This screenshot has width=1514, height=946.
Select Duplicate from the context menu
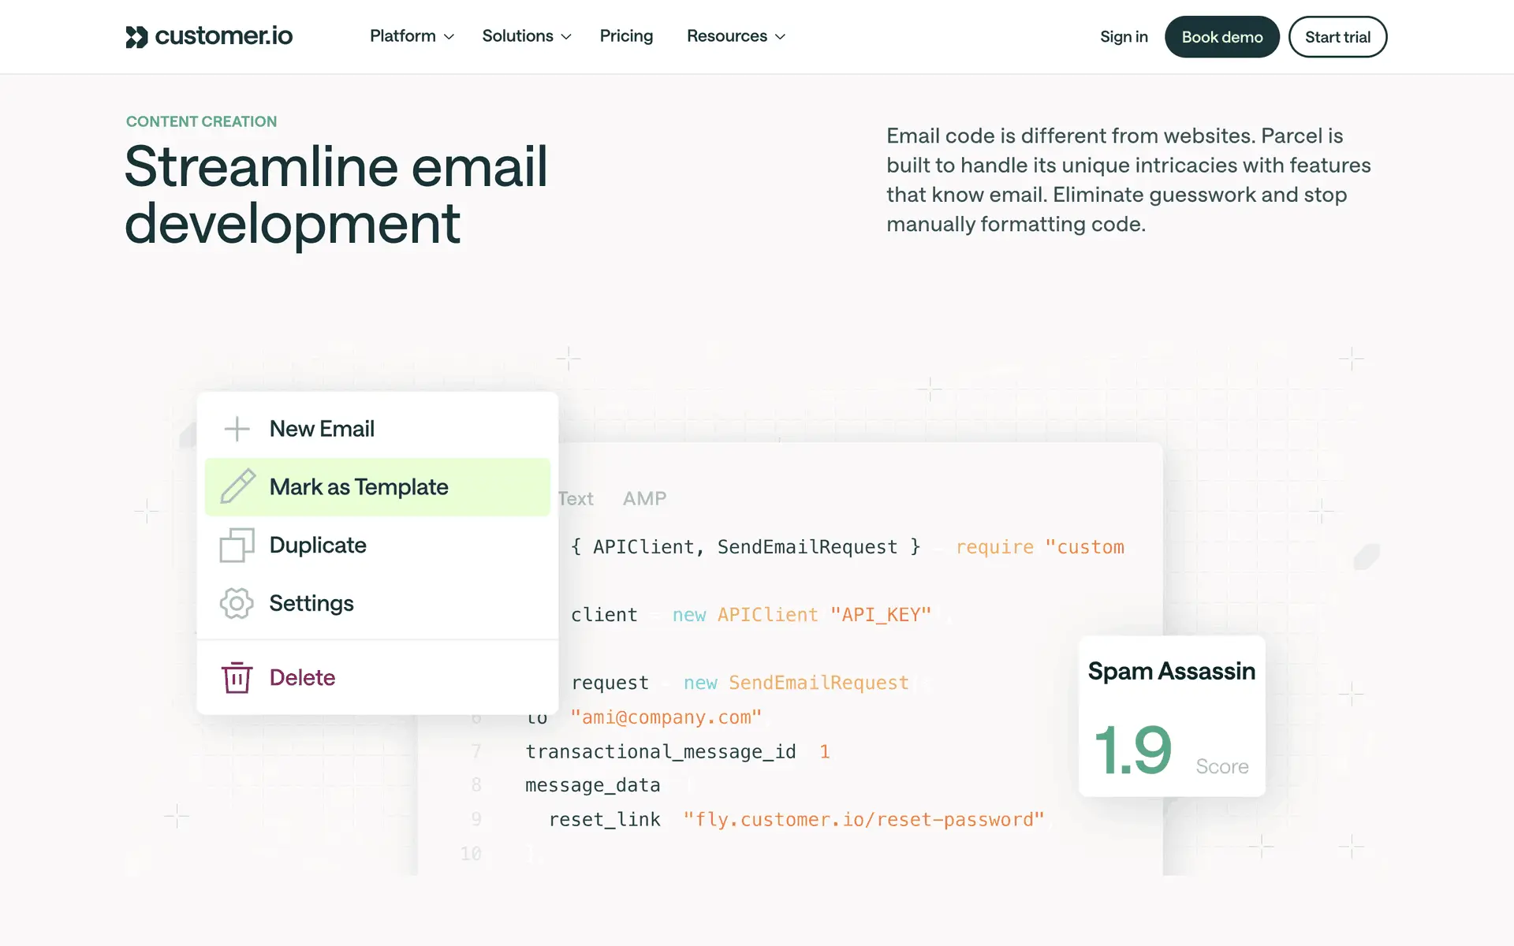tap(318, 546)
